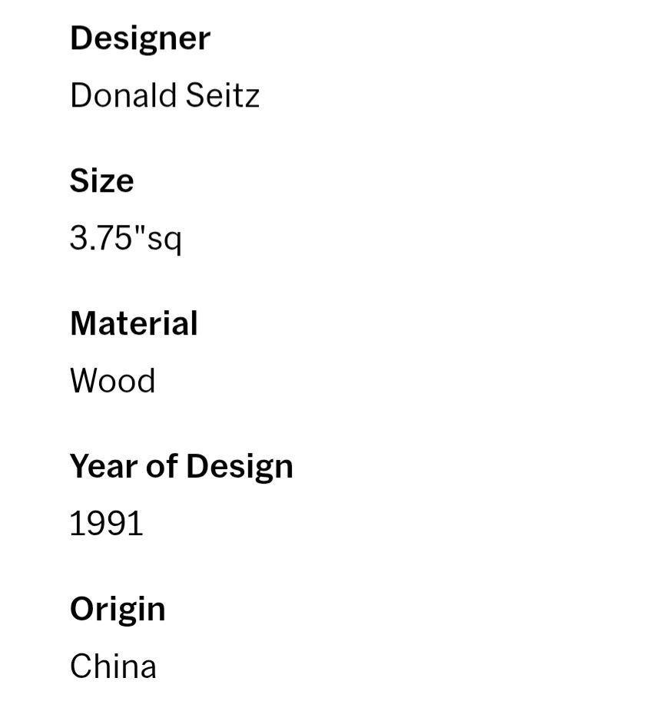646x711 pixels.
Task: Select the China origin value
Action: coord(113,666)
